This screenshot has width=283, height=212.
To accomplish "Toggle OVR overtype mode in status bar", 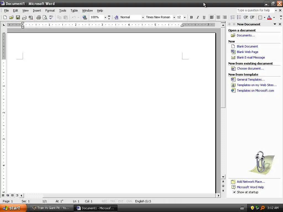I will 129,201.
